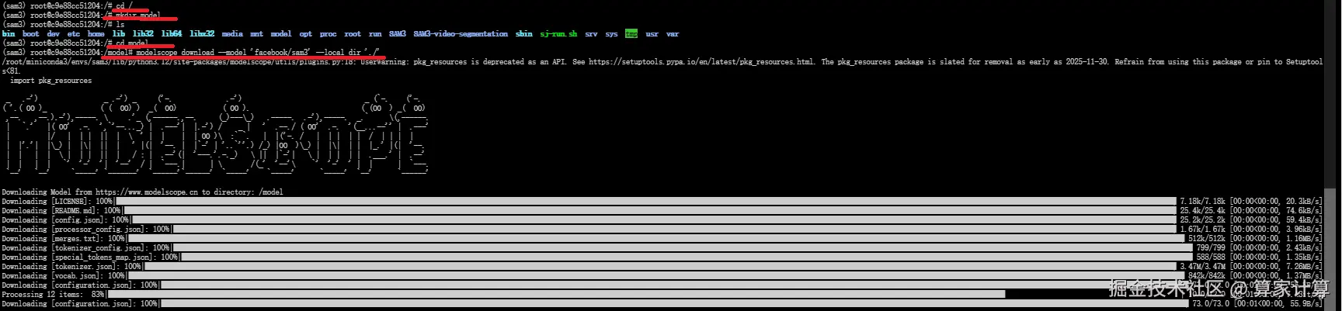Click the 'srv' directory name
This screenshot has height=311, width=1342.
[592, 34]
